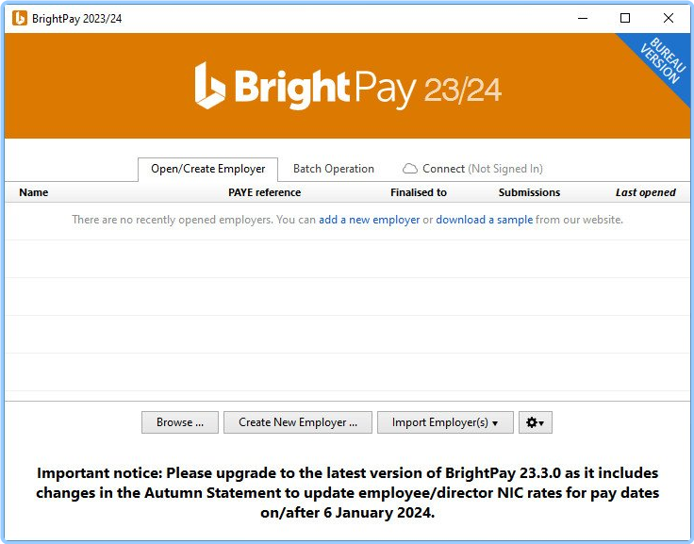Switch to the Open/Create Employer tab
The width and height of the screenshot is (694, 544).
point(208,169)
